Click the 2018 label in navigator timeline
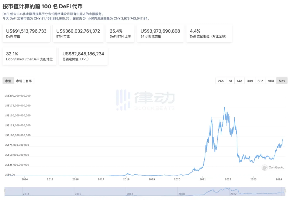The height and width of the screenshot is (200, 291). 130,194
